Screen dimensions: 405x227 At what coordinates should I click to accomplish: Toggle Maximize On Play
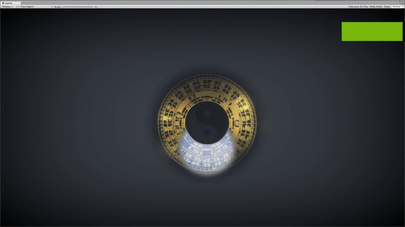359,7
